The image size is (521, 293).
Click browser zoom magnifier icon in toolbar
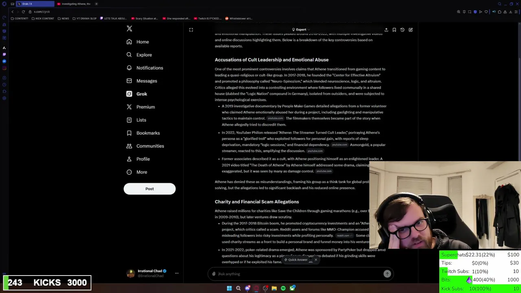tap(459, 12)
